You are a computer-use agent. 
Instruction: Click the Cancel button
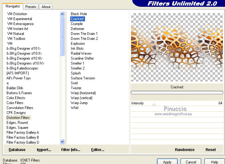tap(191, 162)
